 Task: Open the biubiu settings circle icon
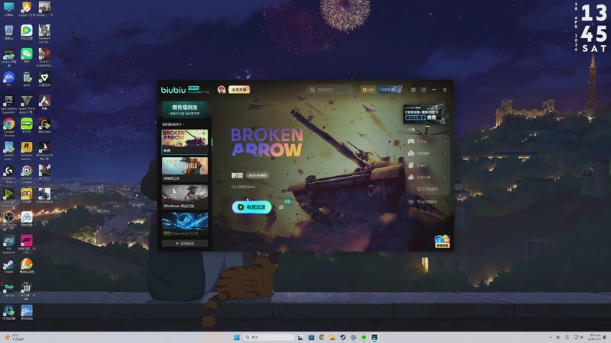click(x=424, y=89)
